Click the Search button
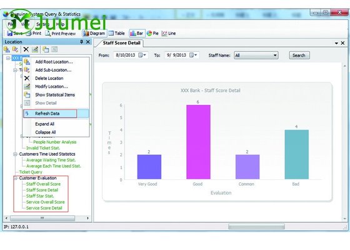Screen dimensions: 350x250 coord(299,55)
